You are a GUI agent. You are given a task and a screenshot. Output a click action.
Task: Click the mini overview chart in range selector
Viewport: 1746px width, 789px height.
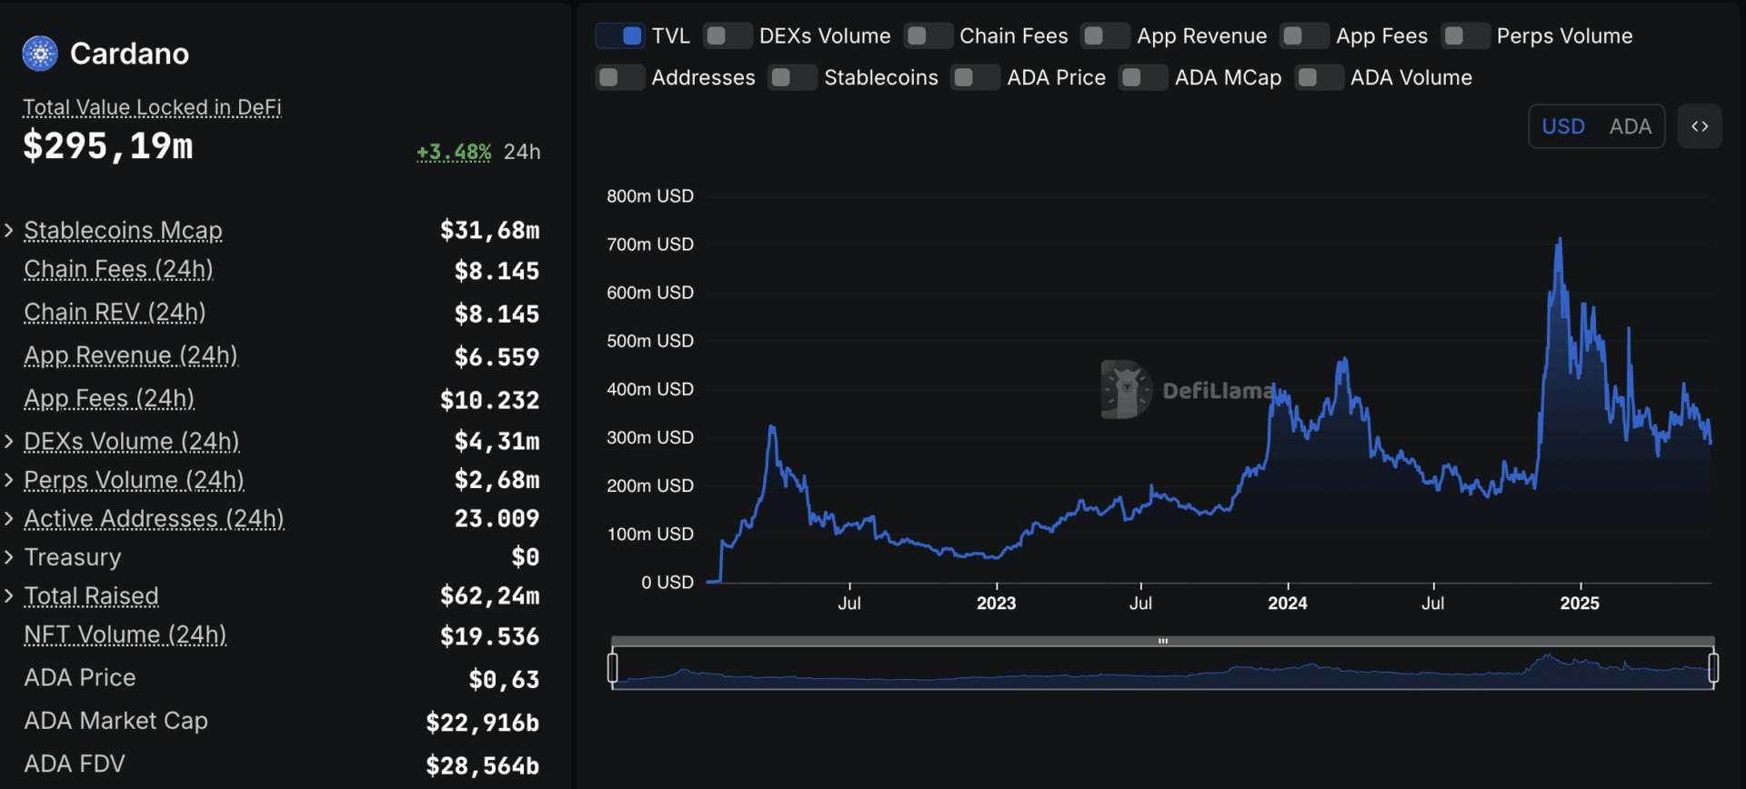pyautogui.click(x=1163, y=668)
